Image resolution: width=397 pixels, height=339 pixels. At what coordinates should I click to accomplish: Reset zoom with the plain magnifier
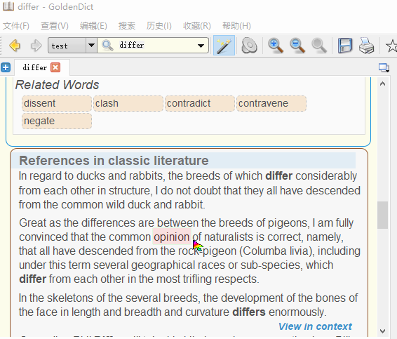pyautogui.click(x=319, y=46)
